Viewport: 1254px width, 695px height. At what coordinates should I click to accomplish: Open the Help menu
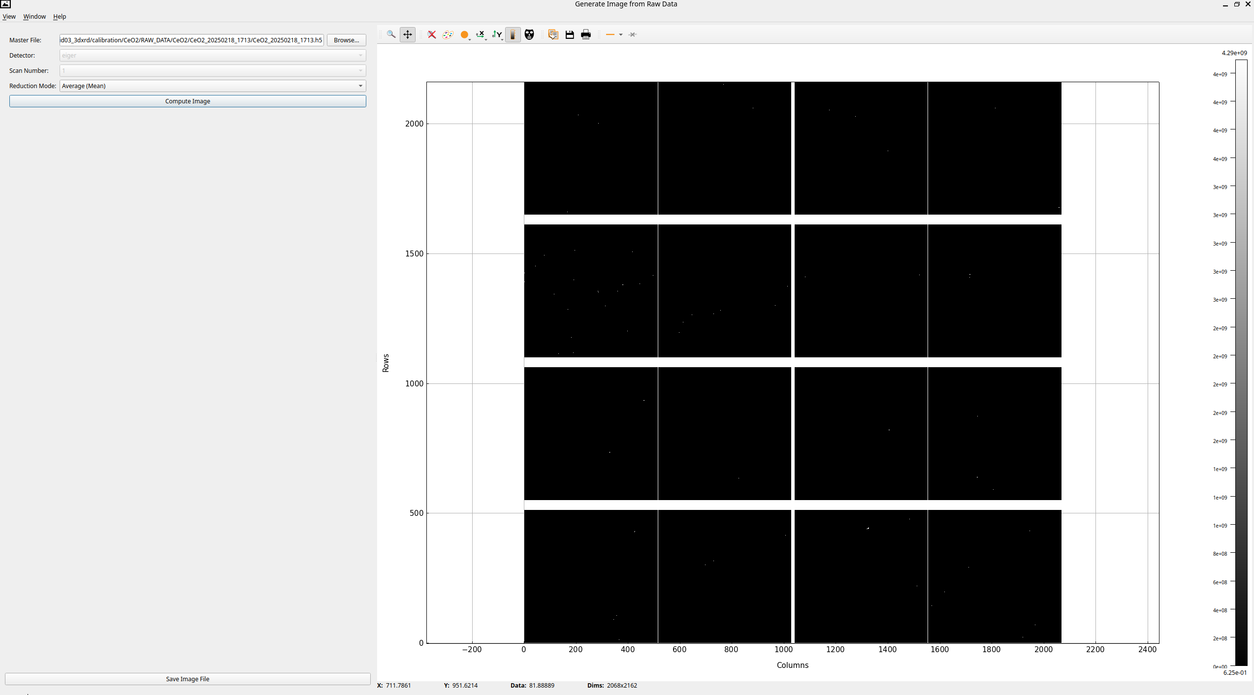pyautogui.click(x=60, y=16)
